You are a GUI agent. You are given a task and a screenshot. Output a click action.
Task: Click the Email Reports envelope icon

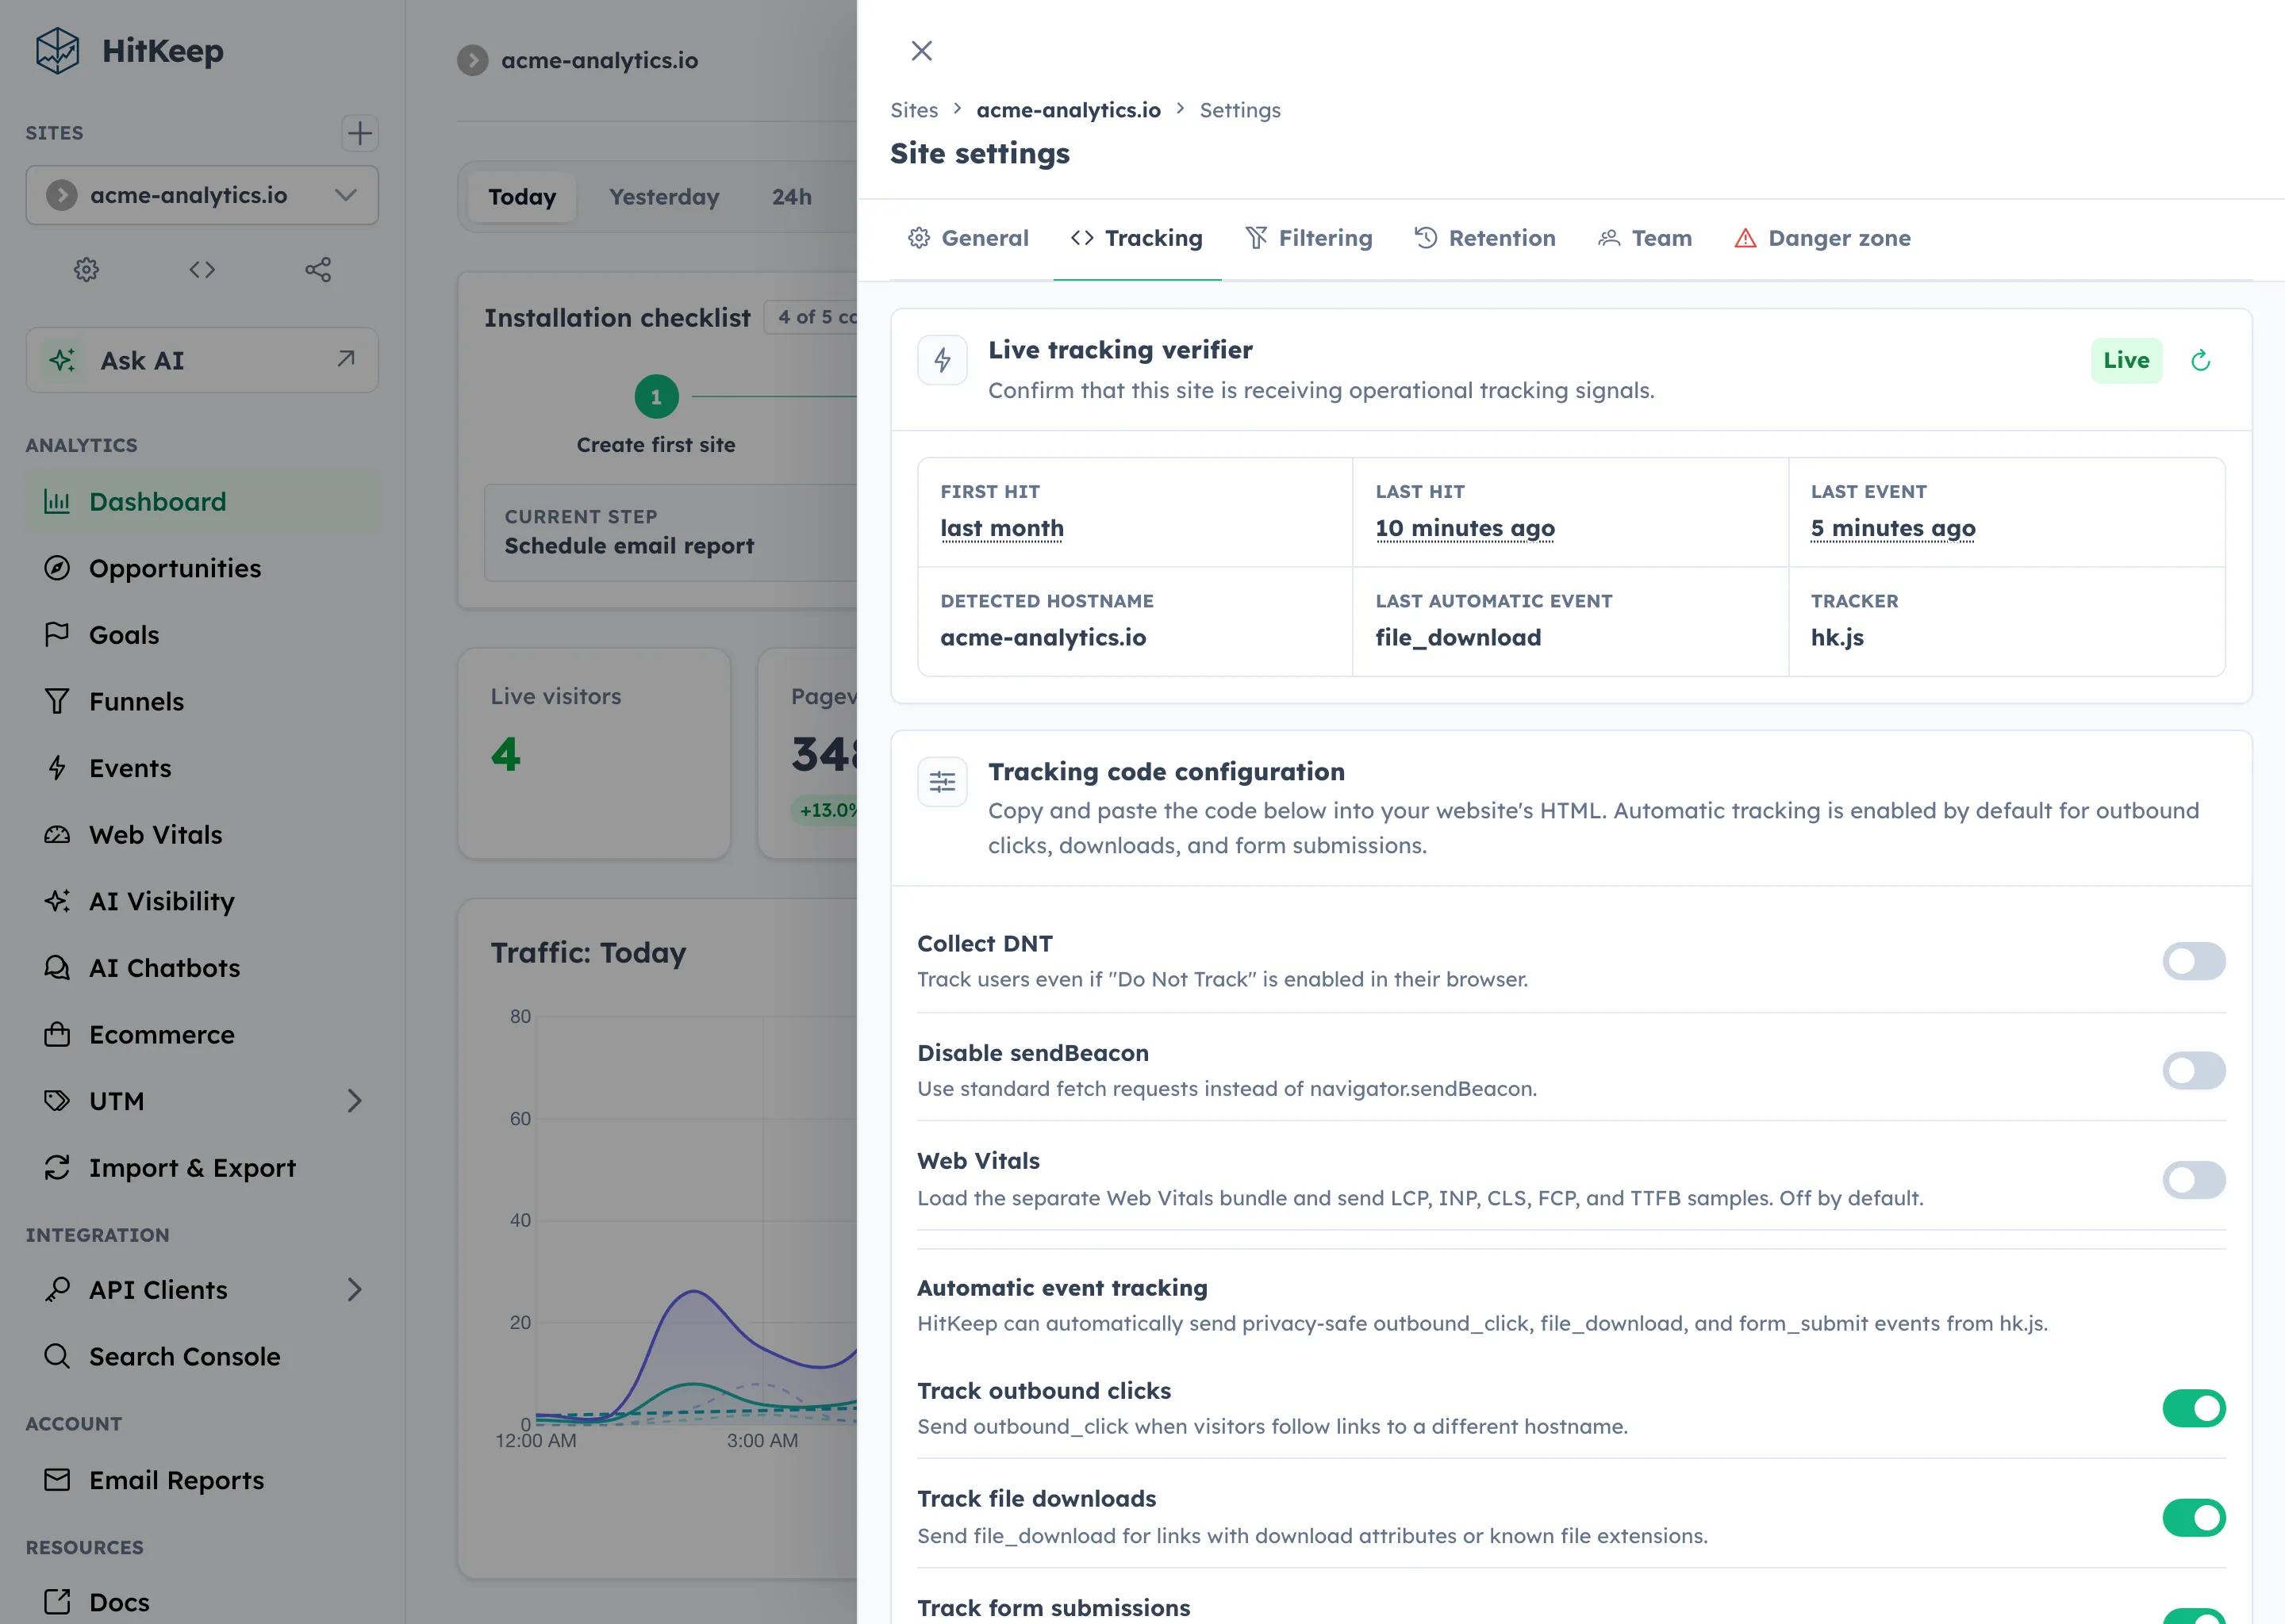[57, 1479]
